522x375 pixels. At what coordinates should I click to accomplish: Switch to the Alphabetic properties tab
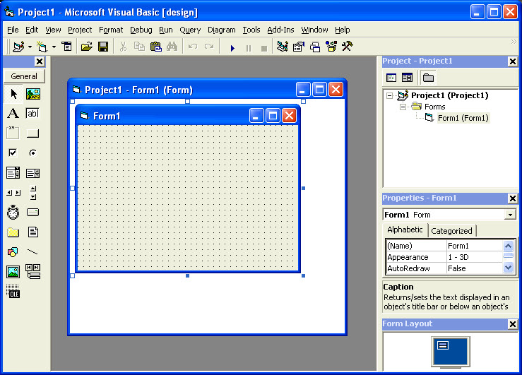[x=405, y=230]
